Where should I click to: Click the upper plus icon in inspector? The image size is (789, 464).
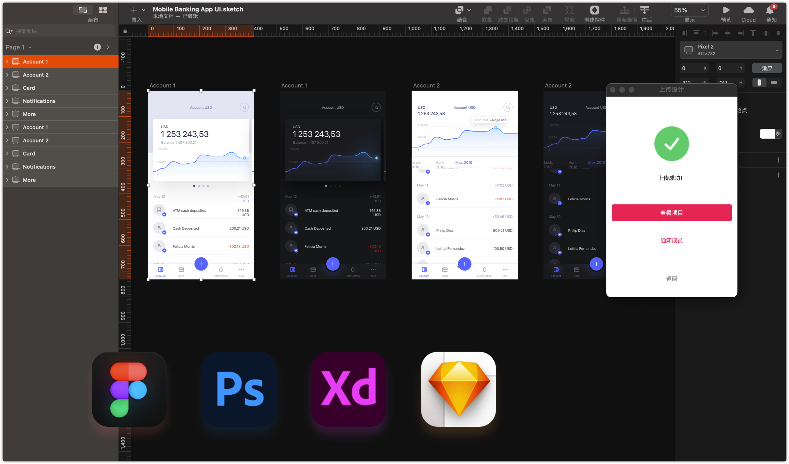[x=778, y=160]
